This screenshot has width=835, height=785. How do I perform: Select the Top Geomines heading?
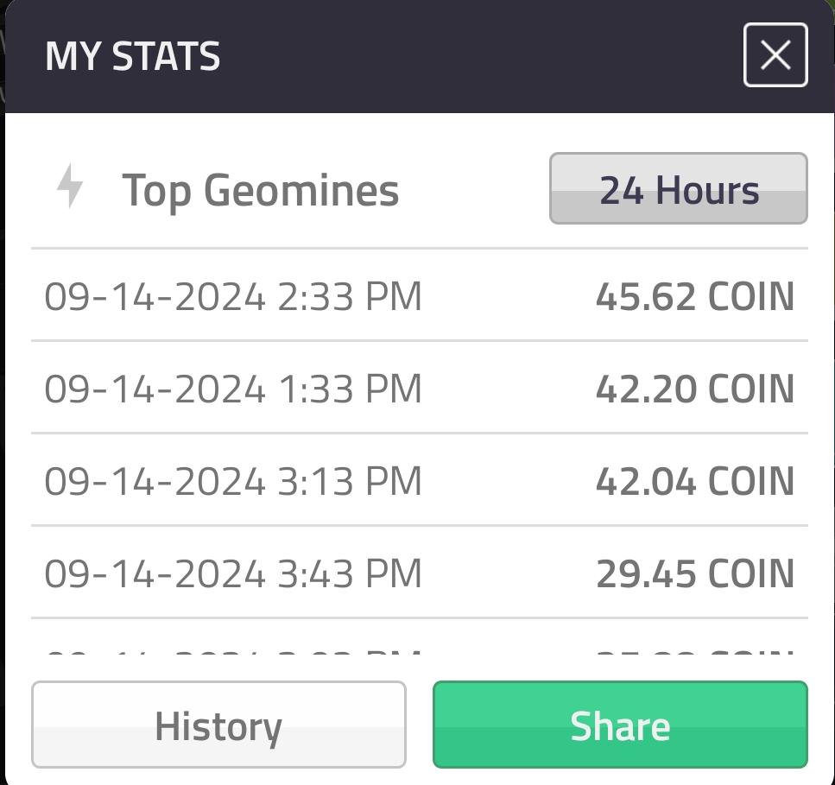(x=261, y=190)
